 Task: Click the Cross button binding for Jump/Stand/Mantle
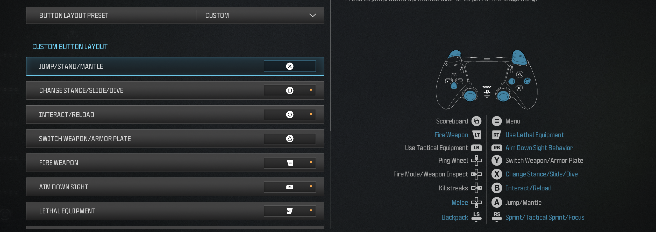point(290,66)
